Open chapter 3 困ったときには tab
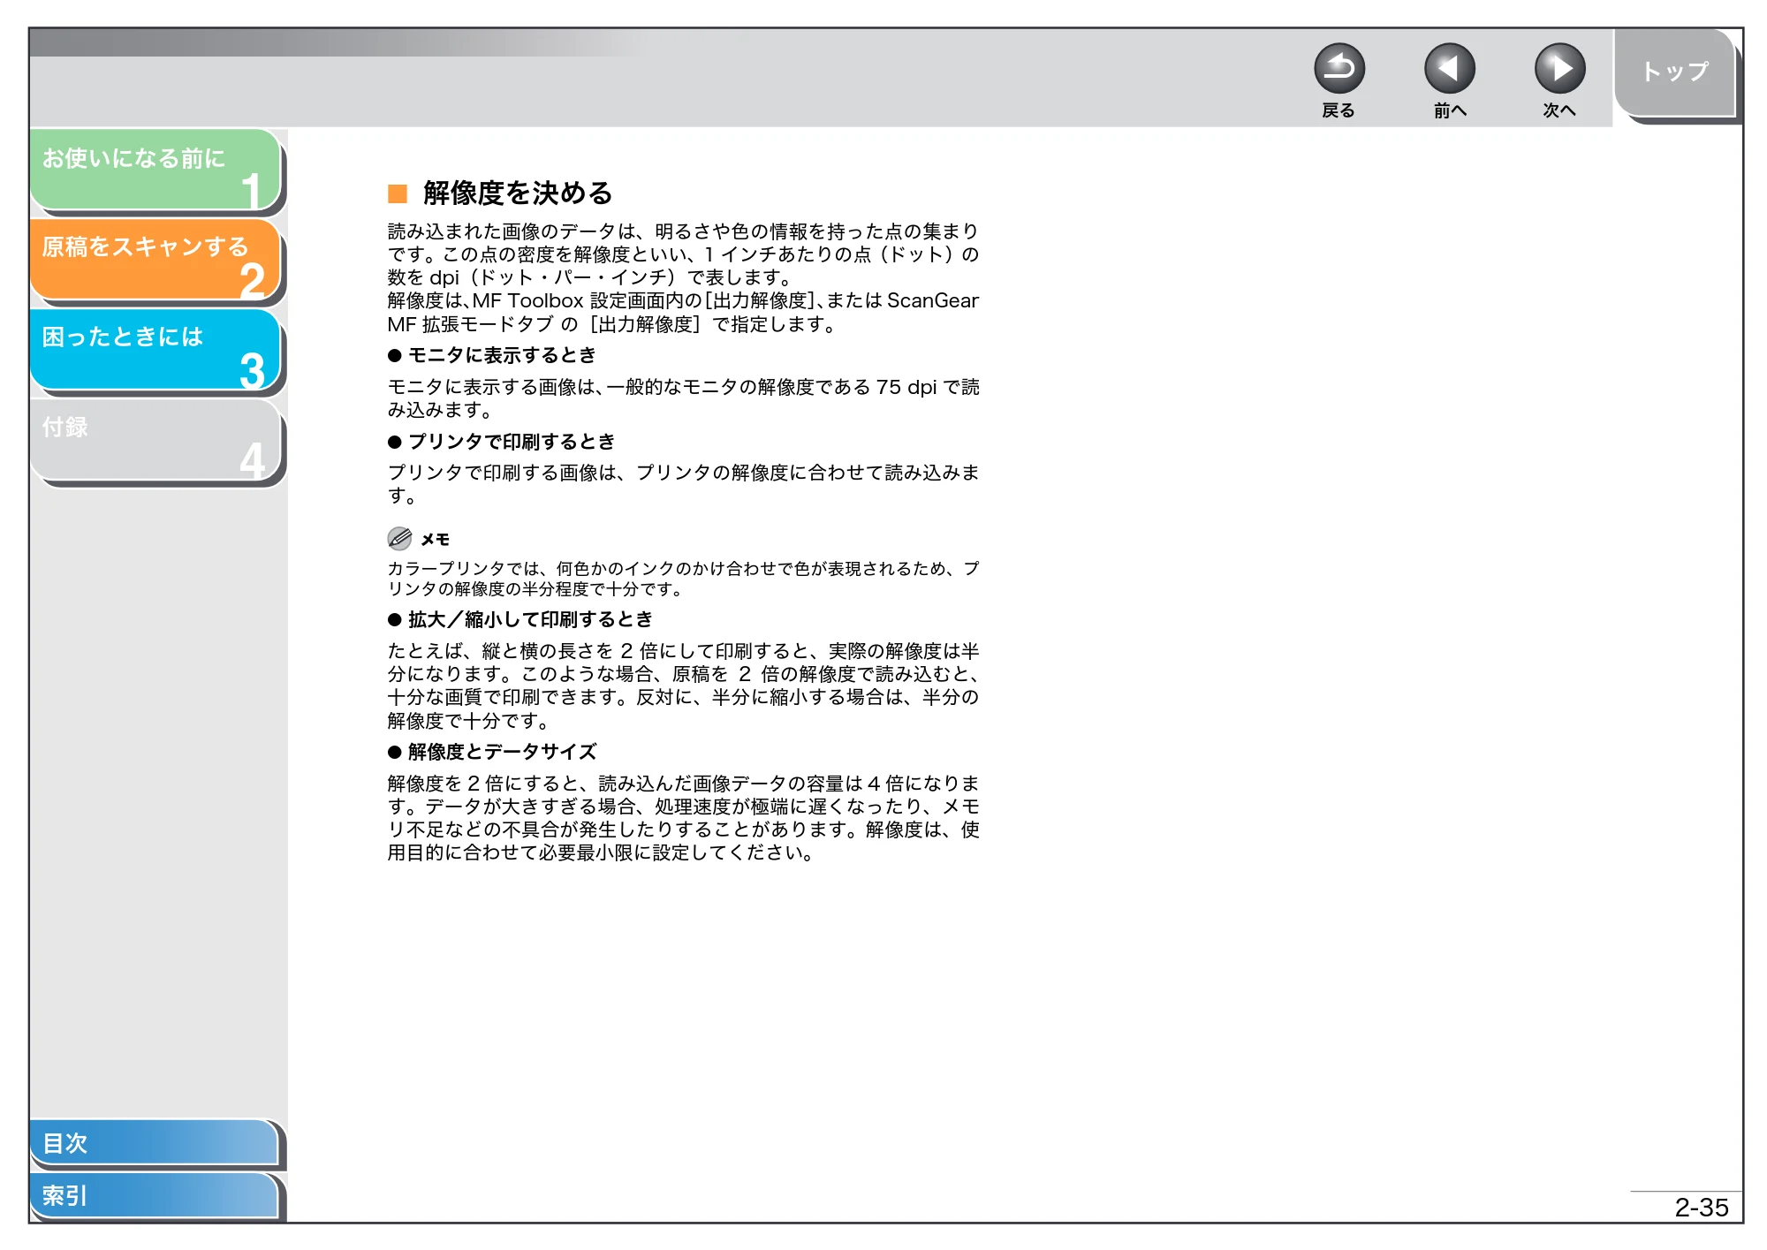 pos(155,349)
